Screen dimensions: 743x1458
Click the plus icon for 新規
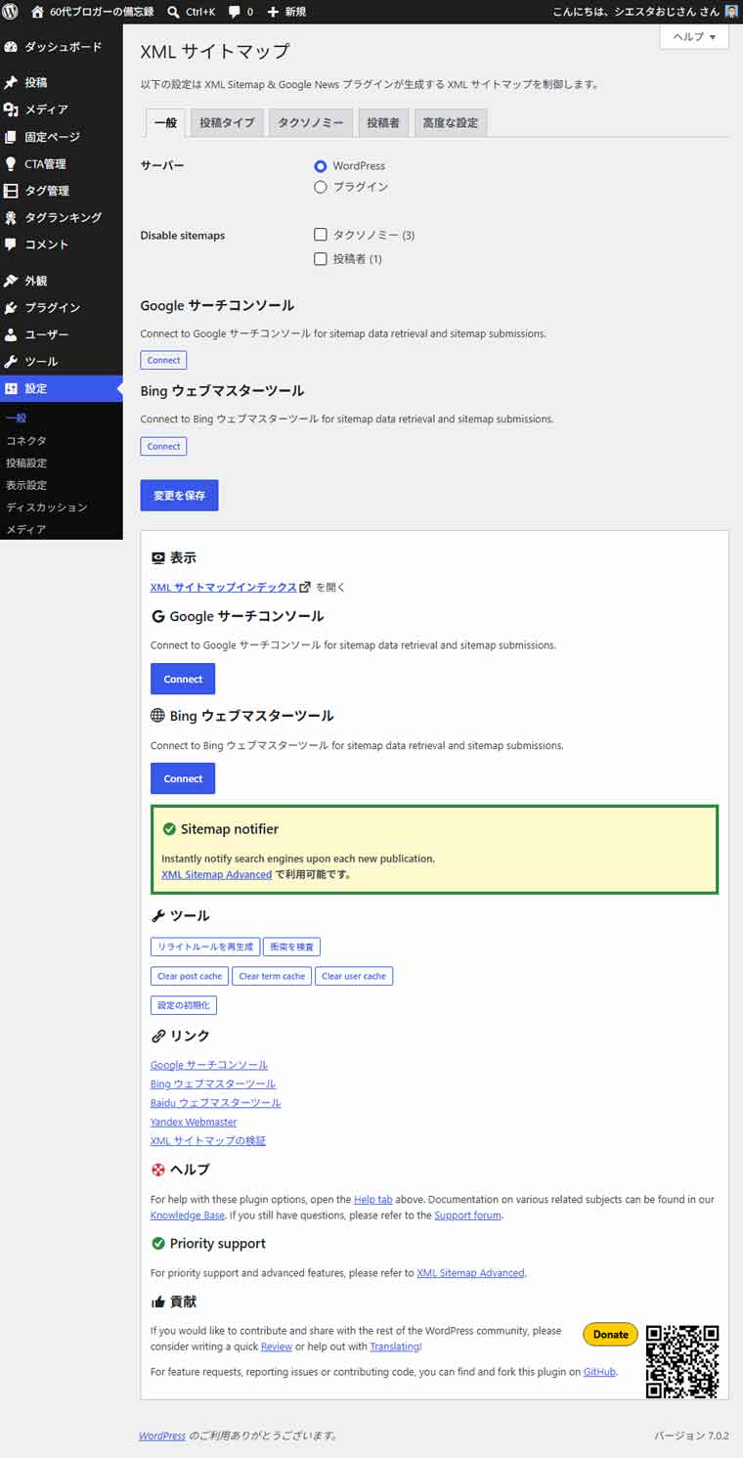click(x=273, y=12)
